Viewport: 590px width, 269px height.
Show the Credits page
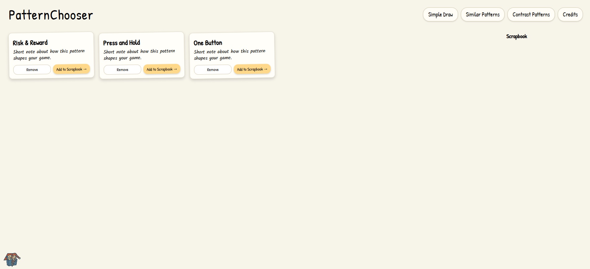[x=570, y=15]
